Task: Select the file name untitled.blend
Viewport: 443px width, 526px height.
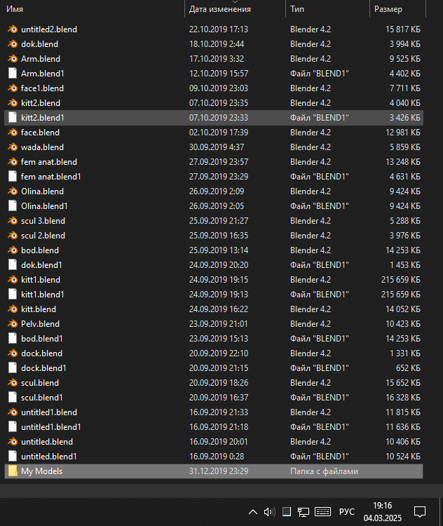Action: pos(47,442)
